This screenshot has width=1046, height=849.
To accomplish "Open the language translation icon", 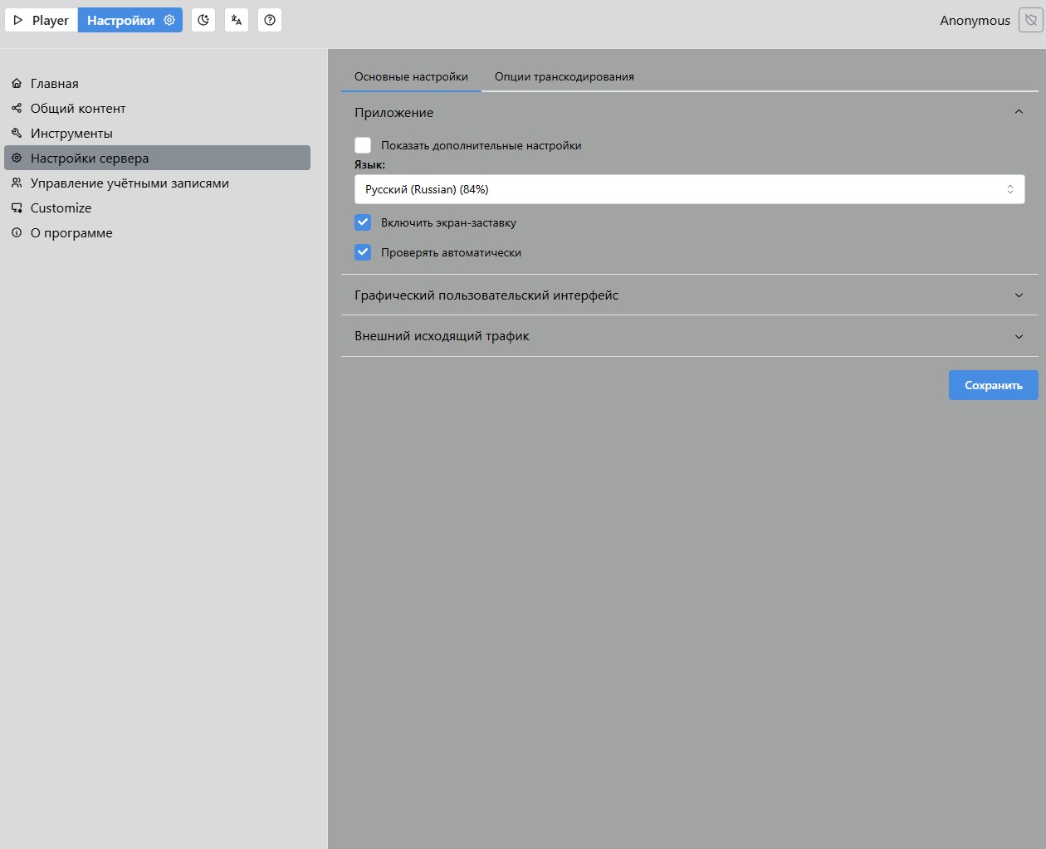I will [237, 20].
